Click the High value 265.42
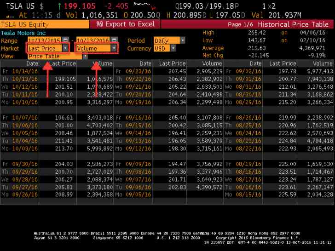Viewport: 335px width, 251px height. coord(257,33)
